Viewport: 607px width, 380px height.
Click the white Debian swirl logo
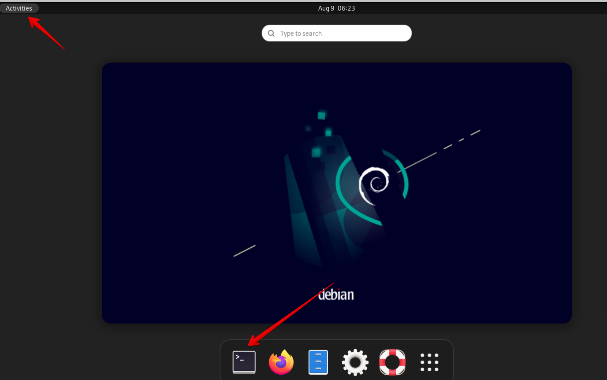(373, 185)
